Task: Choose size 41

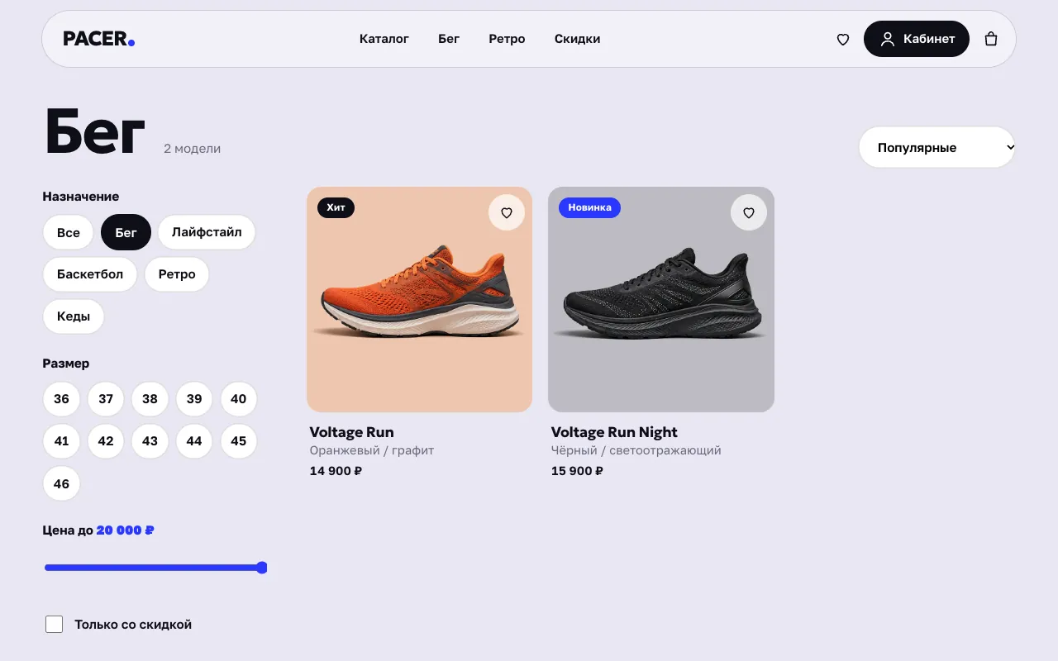Action: tap(61, 441)
